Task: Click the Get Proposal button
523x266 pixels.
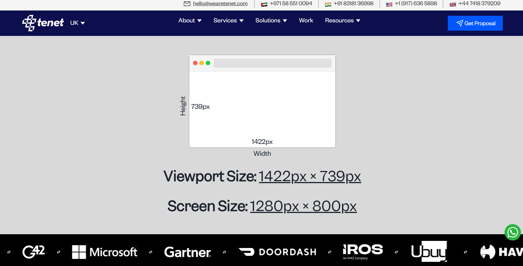Action: pos(475,23)
